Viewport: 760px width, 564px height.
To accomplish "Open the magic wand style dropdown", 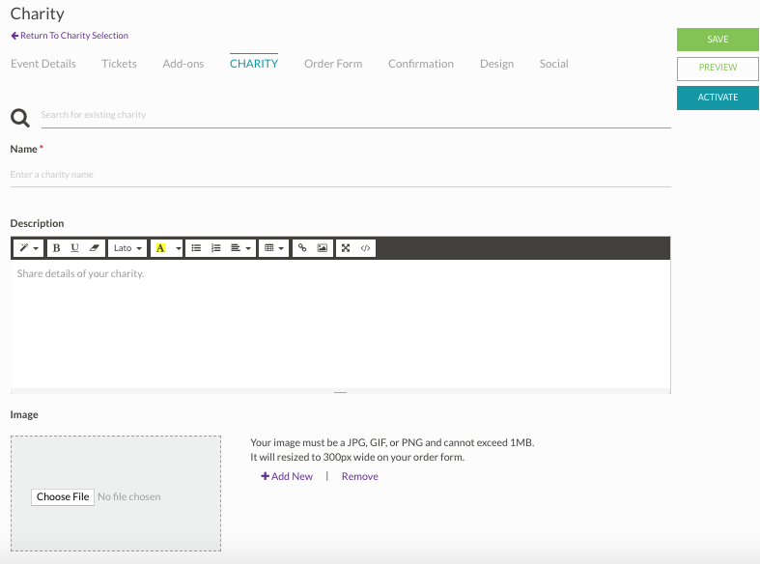I will click(x=29, y=248).
